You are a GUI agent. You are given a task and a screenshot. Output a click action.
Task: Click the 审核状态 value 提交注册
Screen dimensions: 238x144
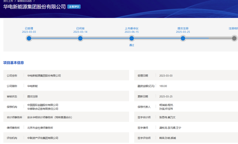32,96
